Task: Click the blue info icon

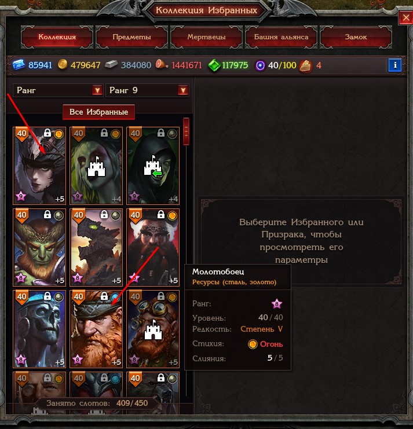Action: [394, 65]
